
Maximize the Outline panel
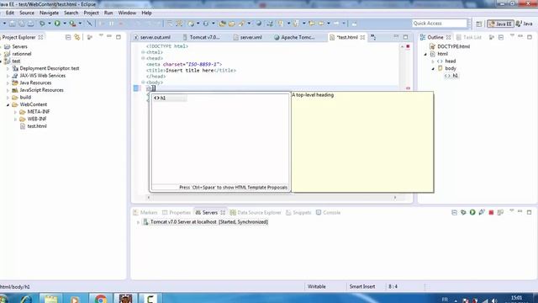coord(530,37)
